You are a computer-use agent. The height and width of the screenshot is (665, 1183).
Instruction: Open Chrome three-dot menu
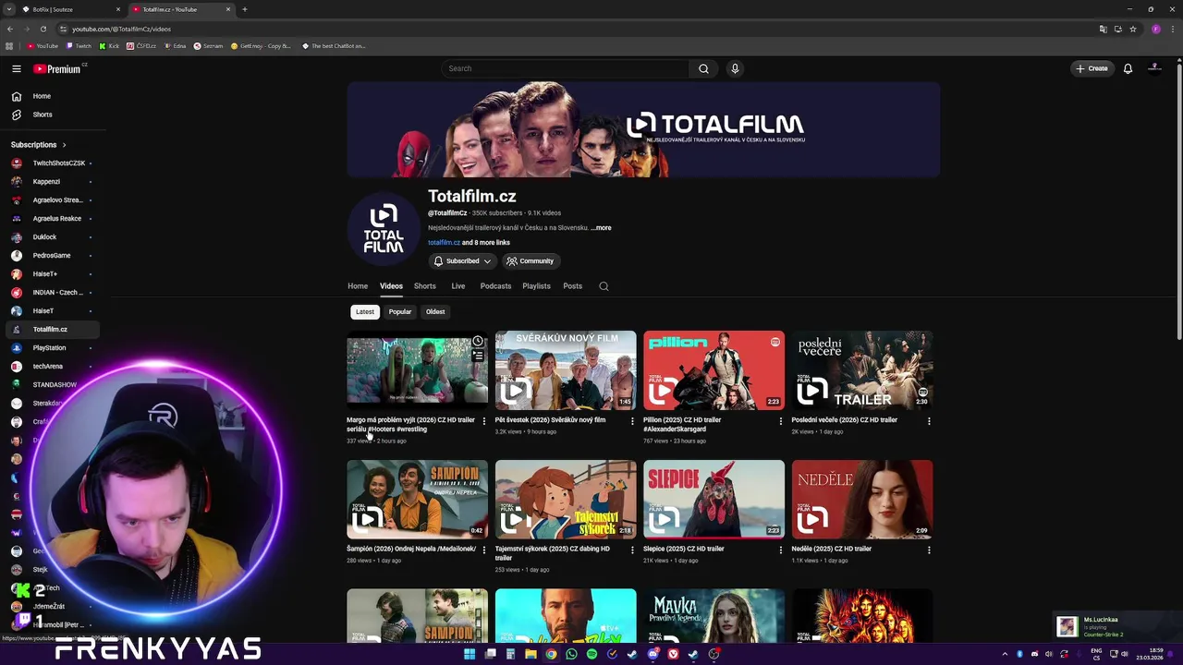click(x=1172, y=29)
